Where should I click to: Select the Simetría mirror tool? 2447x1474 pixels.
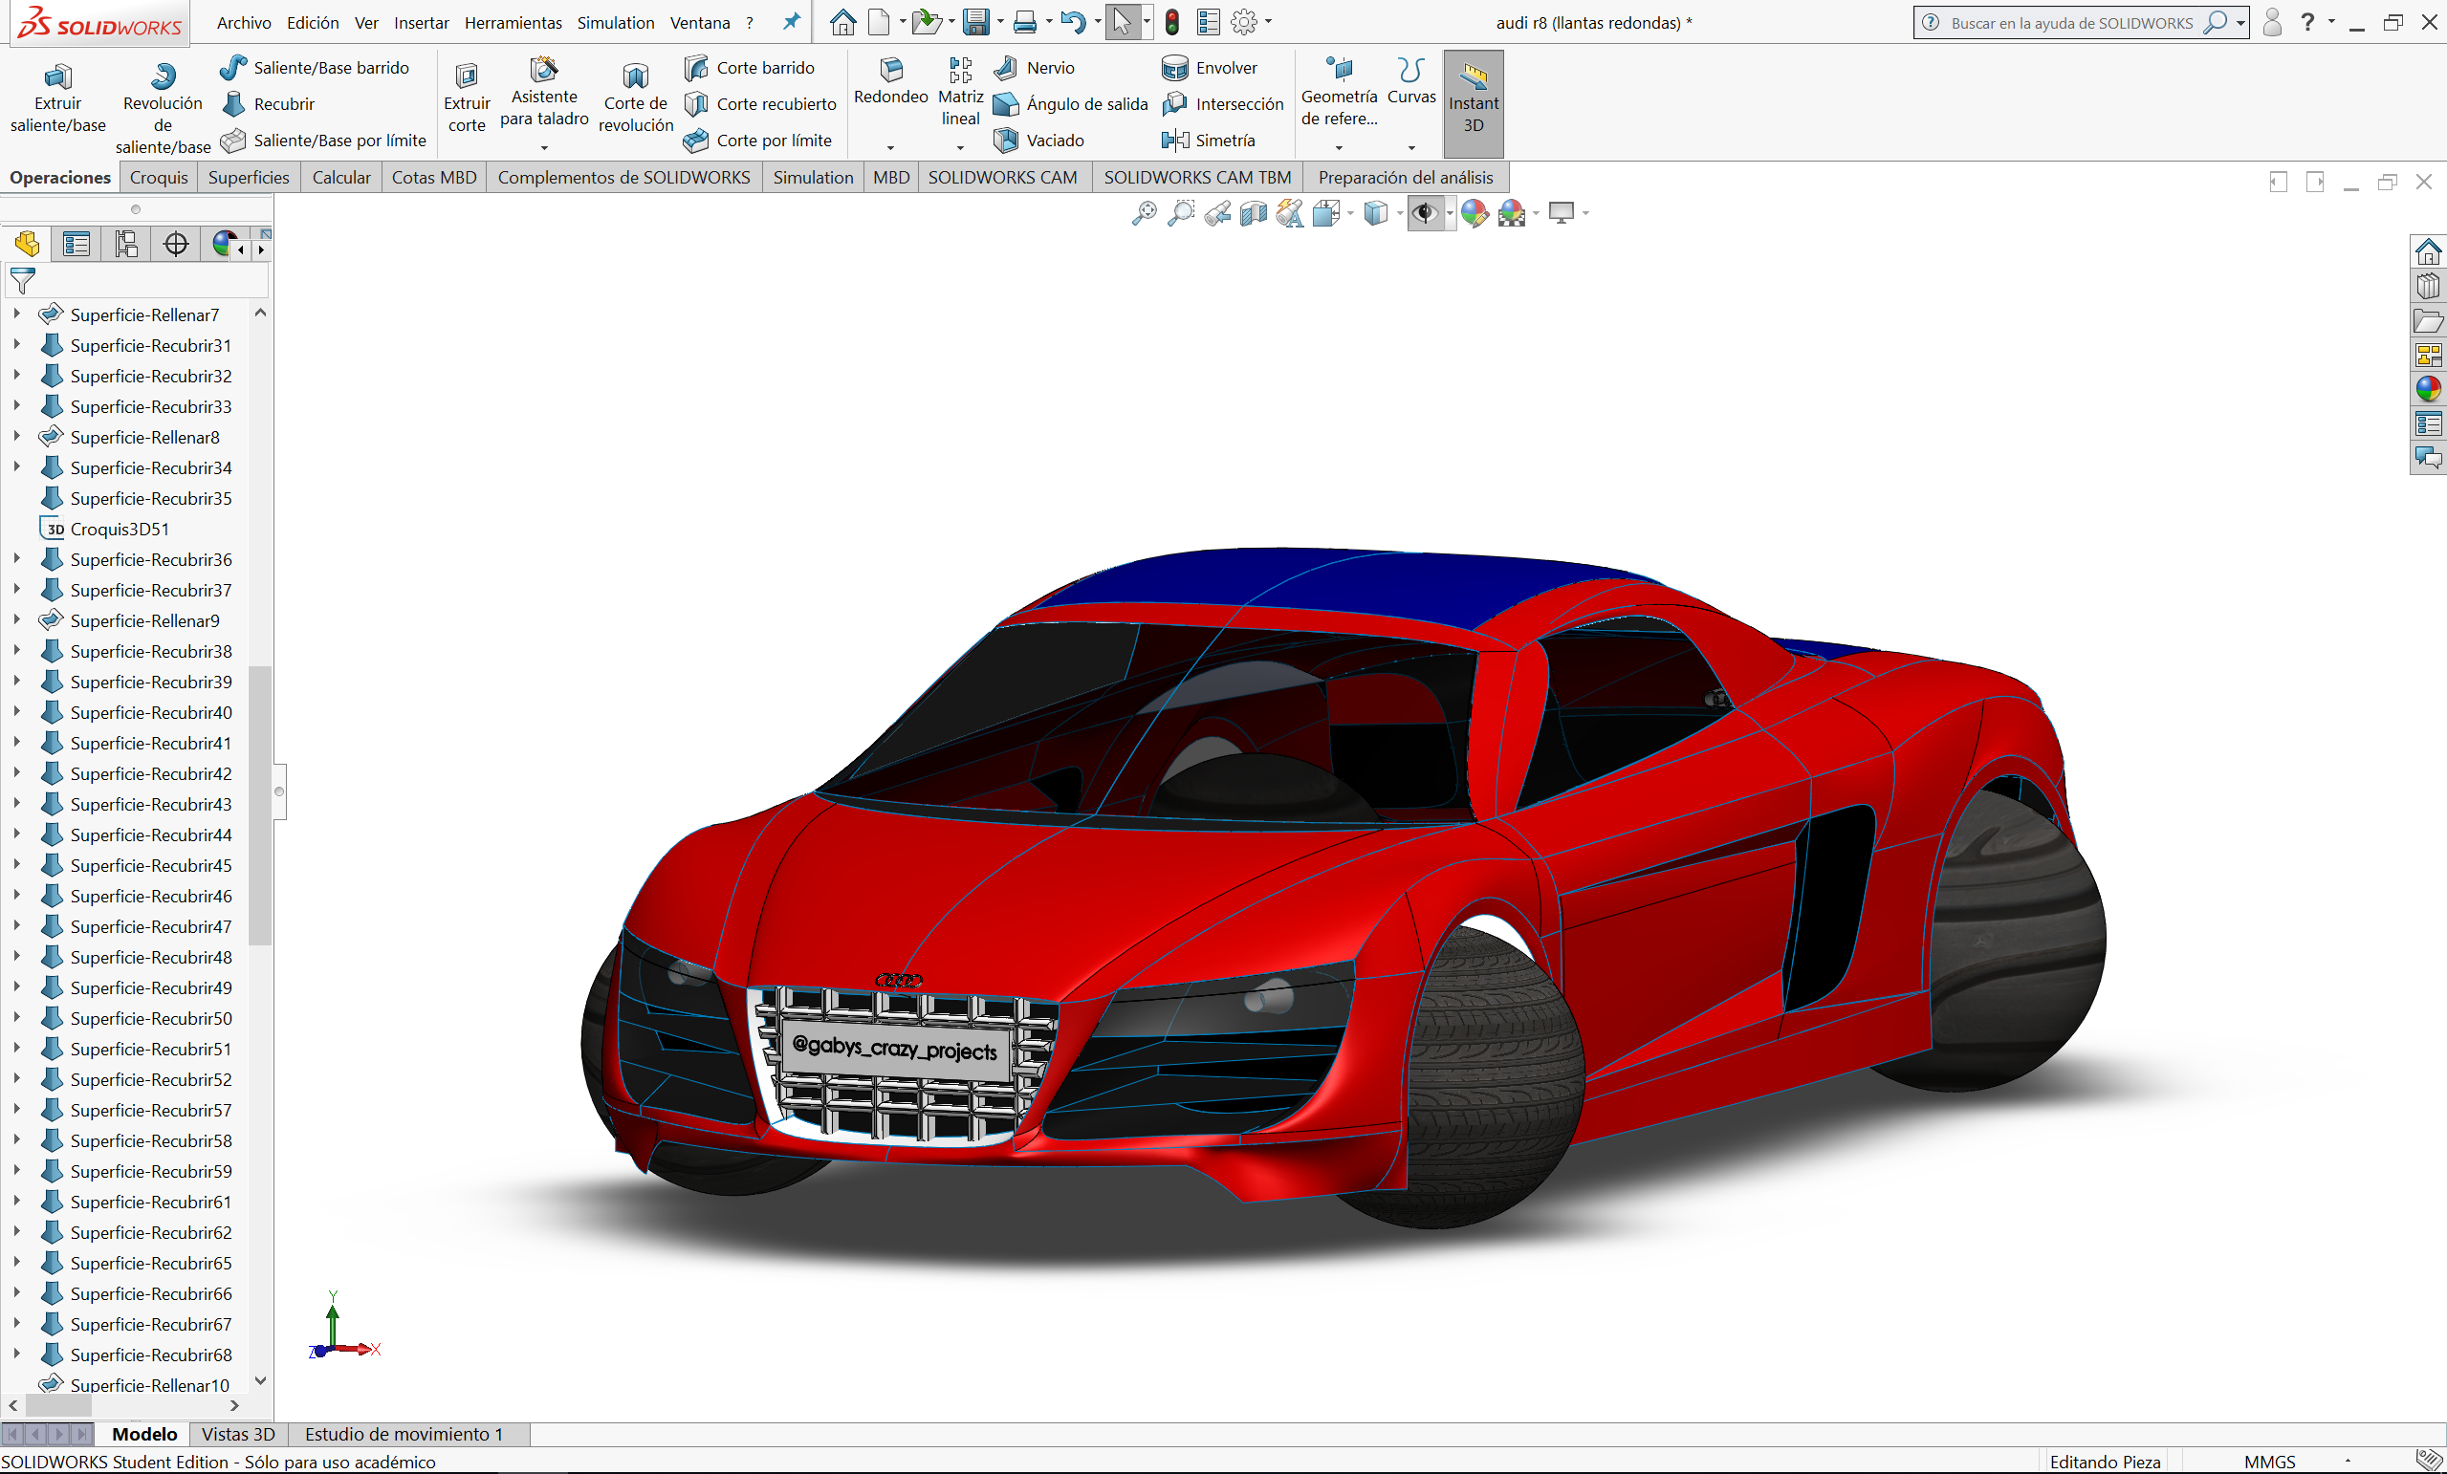coord(1210,141)
